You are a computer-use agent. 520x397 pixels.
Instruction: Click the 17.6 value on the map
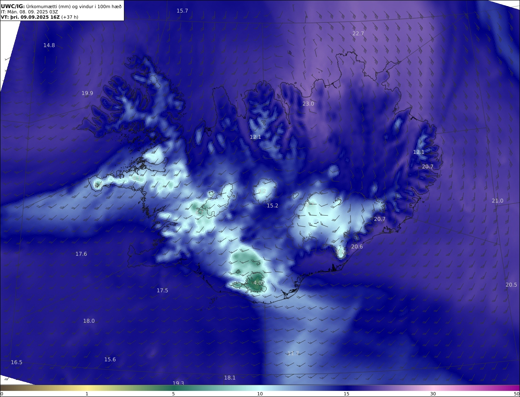pyautogui.click(x=81, y=254)
